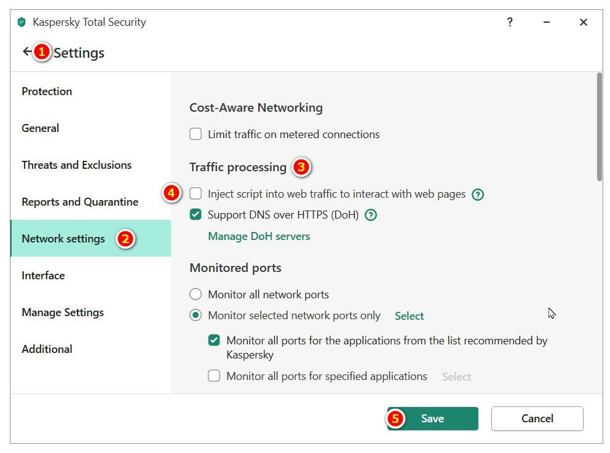Select Network settings in sidebar
610x453 pixels.
pos(90,238)
